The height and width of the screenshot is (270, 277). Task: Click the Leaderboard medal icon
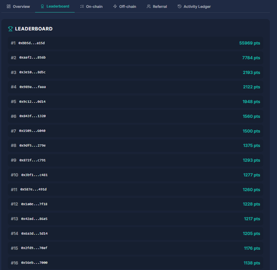click(42, 7)
